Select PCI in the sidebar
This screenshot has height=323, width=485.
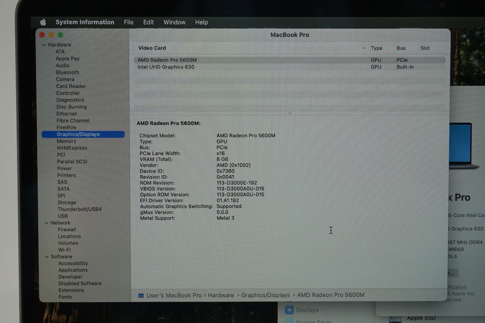tap(61, 155)
